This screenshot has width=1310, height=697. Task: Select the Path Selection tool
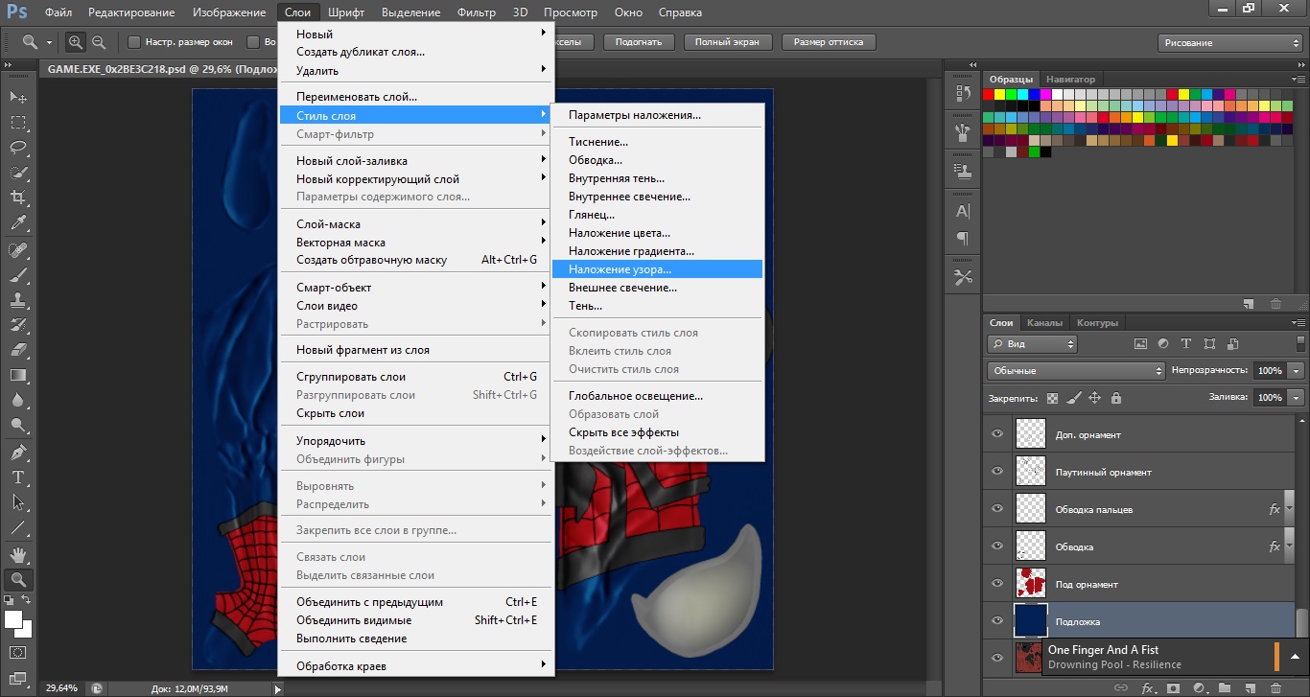coord(18,501)
